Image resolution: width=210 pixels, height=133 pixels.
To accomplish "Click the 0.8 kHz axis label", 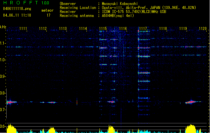I will pos(3,93).
